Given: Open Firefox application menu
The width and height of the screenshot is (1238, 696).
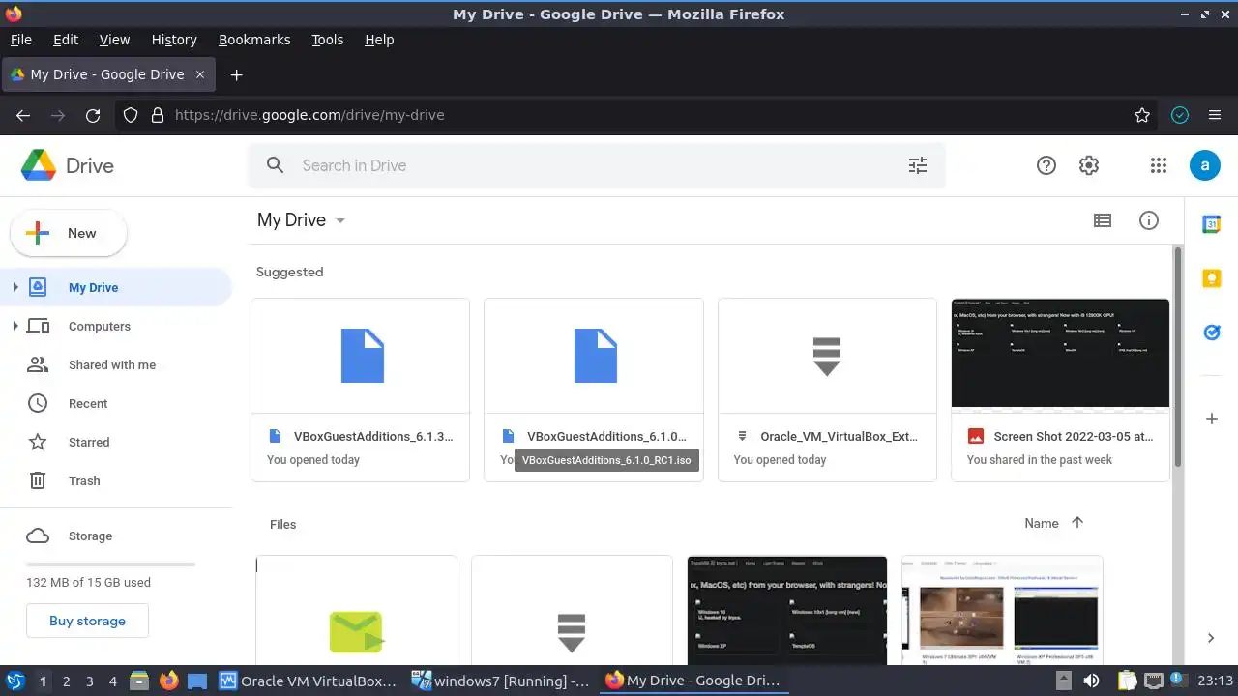Looking at the screenshot, I should [x=1215, y=115].
